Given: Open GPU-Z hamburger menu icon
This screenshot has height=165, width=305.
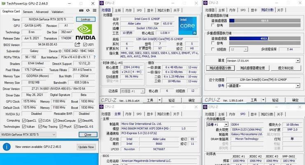Looking at the screenshot, I should 94,11.
